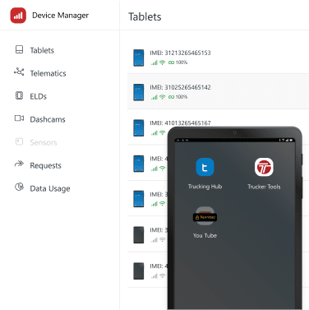Image resolution: width=309 pixels, height=310 pixels.
Task: Click the Tablets sidebar icon
Action: [19, 49]
